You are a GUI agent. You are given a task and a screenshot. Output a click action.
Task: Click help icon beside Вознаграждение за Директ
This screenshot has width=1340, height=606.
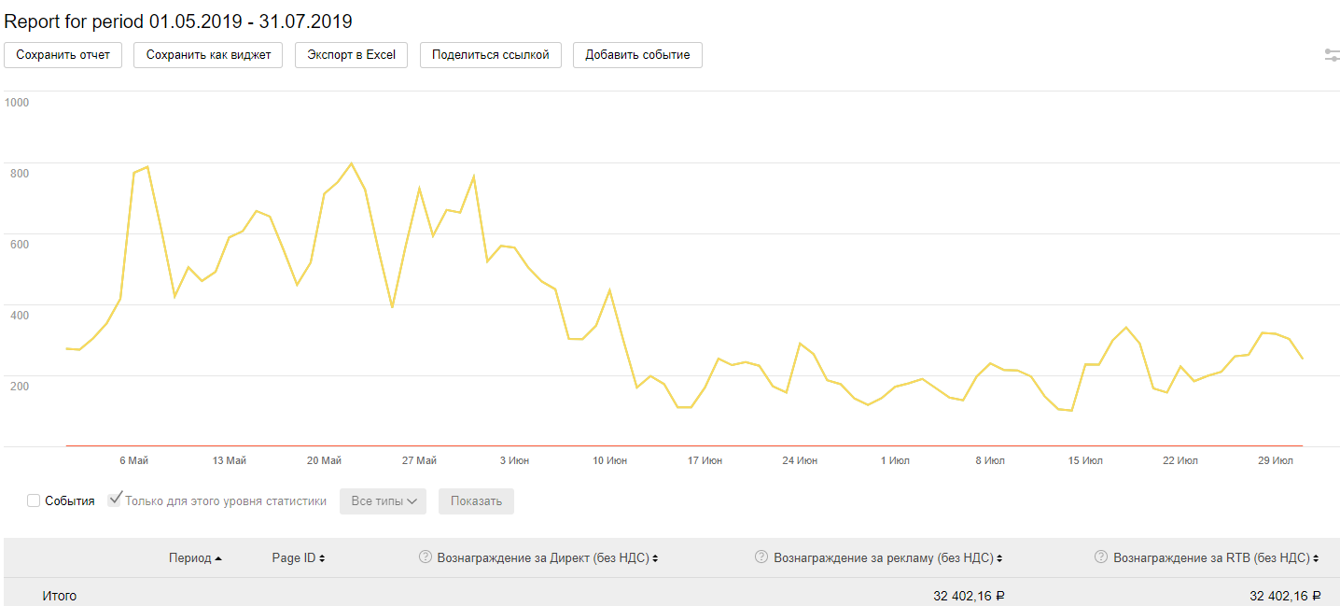point(426,558)
